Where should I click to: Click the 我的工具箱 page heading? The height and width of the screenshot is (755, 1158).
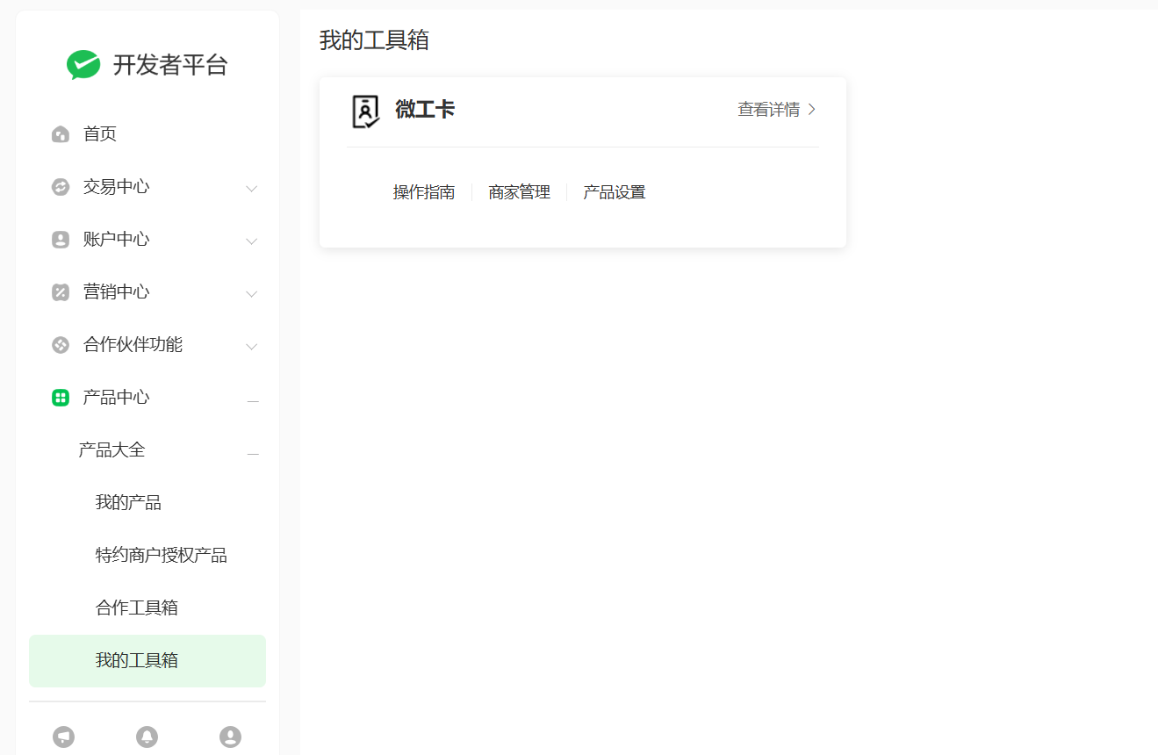[x=374, y=40]
